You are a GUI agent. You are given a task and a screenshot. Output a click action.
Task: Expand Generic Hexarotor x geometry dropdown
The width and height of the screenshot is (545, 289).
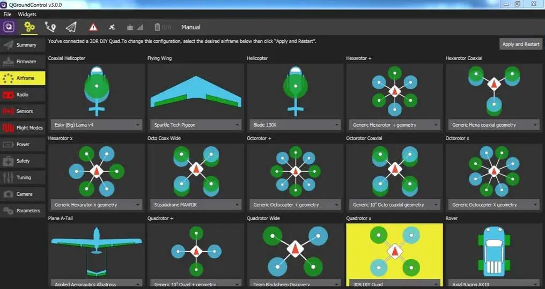pyautogui.click(x=96, y=205)
